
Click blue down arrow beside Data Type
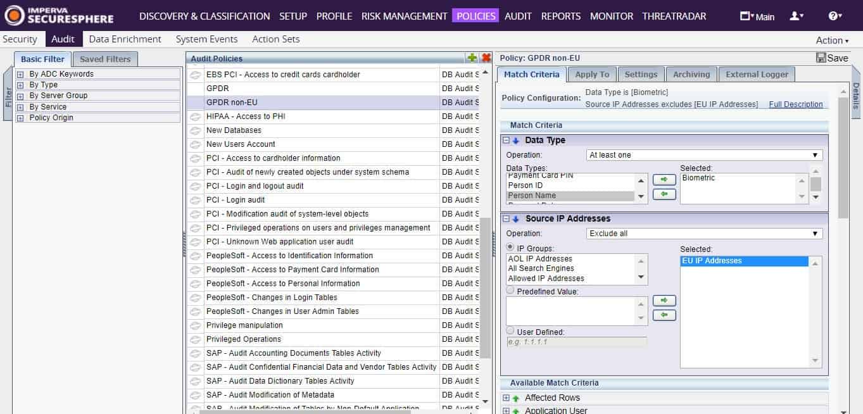pos(516,141)
